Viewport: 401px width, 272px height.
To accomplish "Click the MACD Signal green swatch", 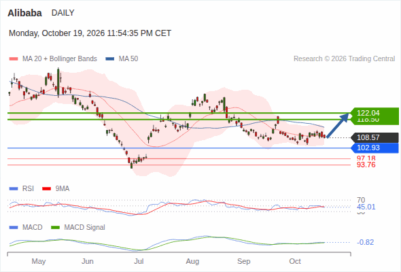I will [x=56, y=228].
